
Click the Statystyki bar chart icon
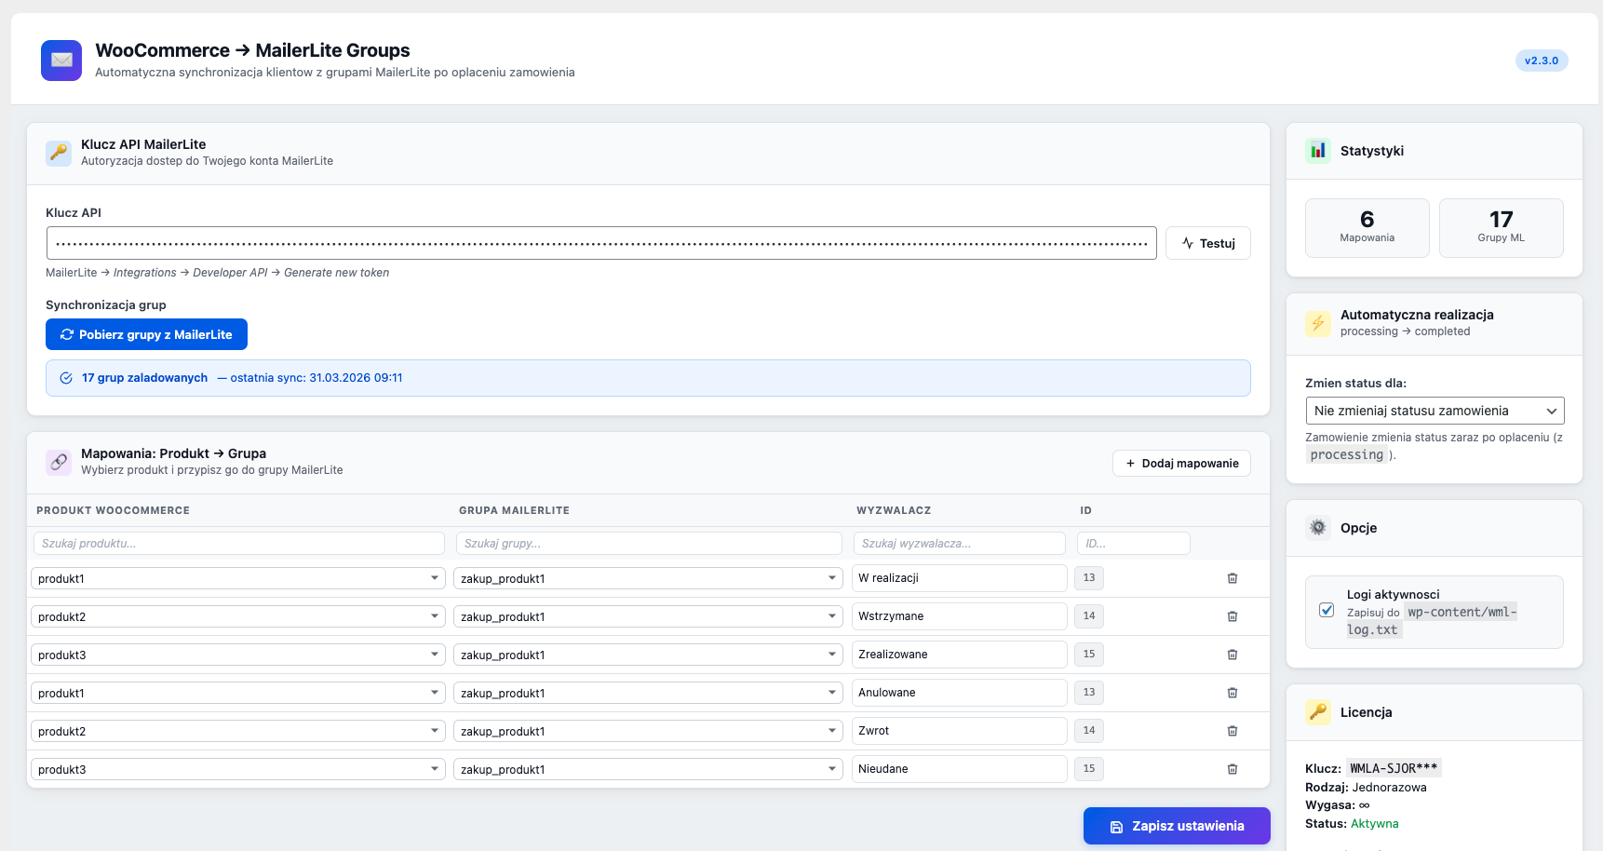tap(1317, 151)
